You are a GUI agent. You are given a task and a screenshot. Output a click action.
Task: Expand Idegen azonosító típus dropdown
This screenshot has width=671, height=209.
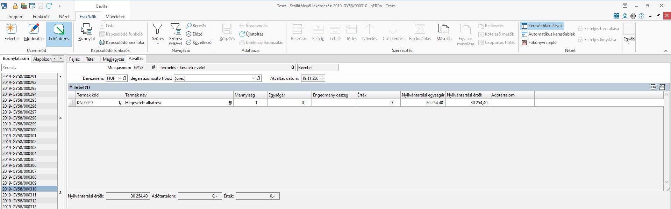[253, 78]
